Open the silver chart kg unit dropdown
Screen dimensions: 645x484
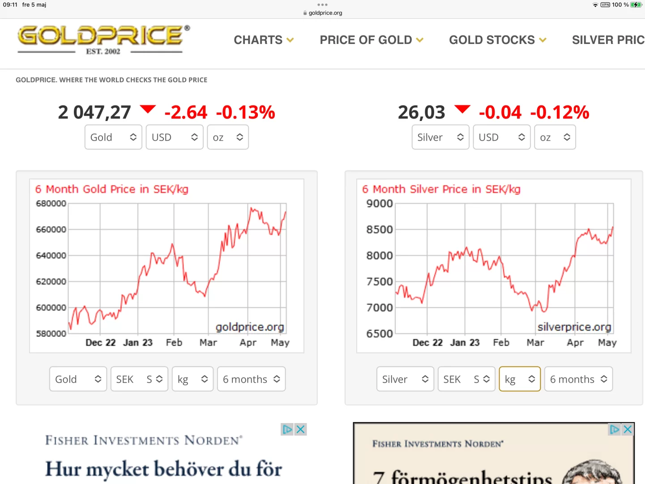coord(520,379)
